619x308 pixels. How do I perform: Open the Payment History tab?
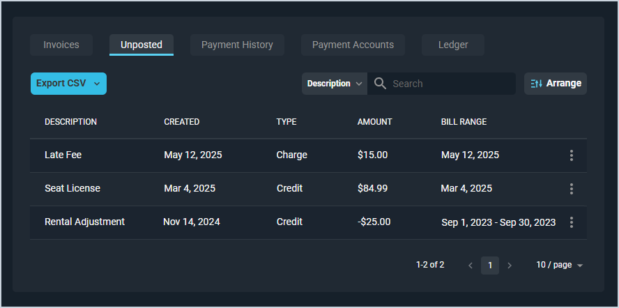(x=237, y=45)
